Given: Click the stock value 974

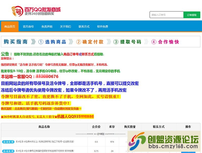Looking at the screenshot, I should [x=112, y=142].
